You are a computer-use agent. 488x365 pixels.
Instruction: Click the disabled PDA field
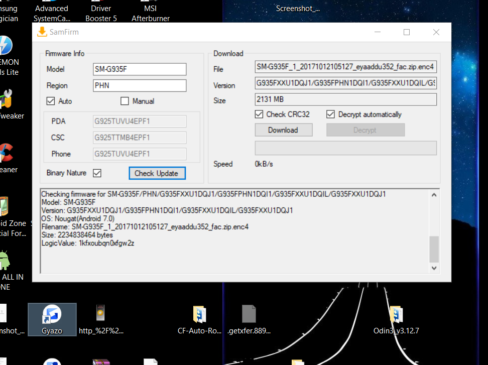click(140, 121)
